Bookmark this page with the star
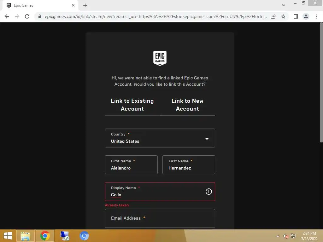This screenshot has width=323, height=242. (283, 16)
